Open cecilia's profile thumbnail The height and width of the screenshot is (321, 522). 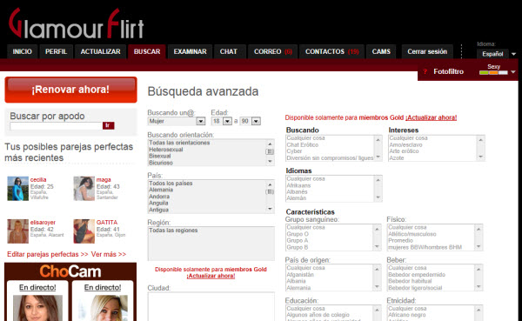point(18,189)
